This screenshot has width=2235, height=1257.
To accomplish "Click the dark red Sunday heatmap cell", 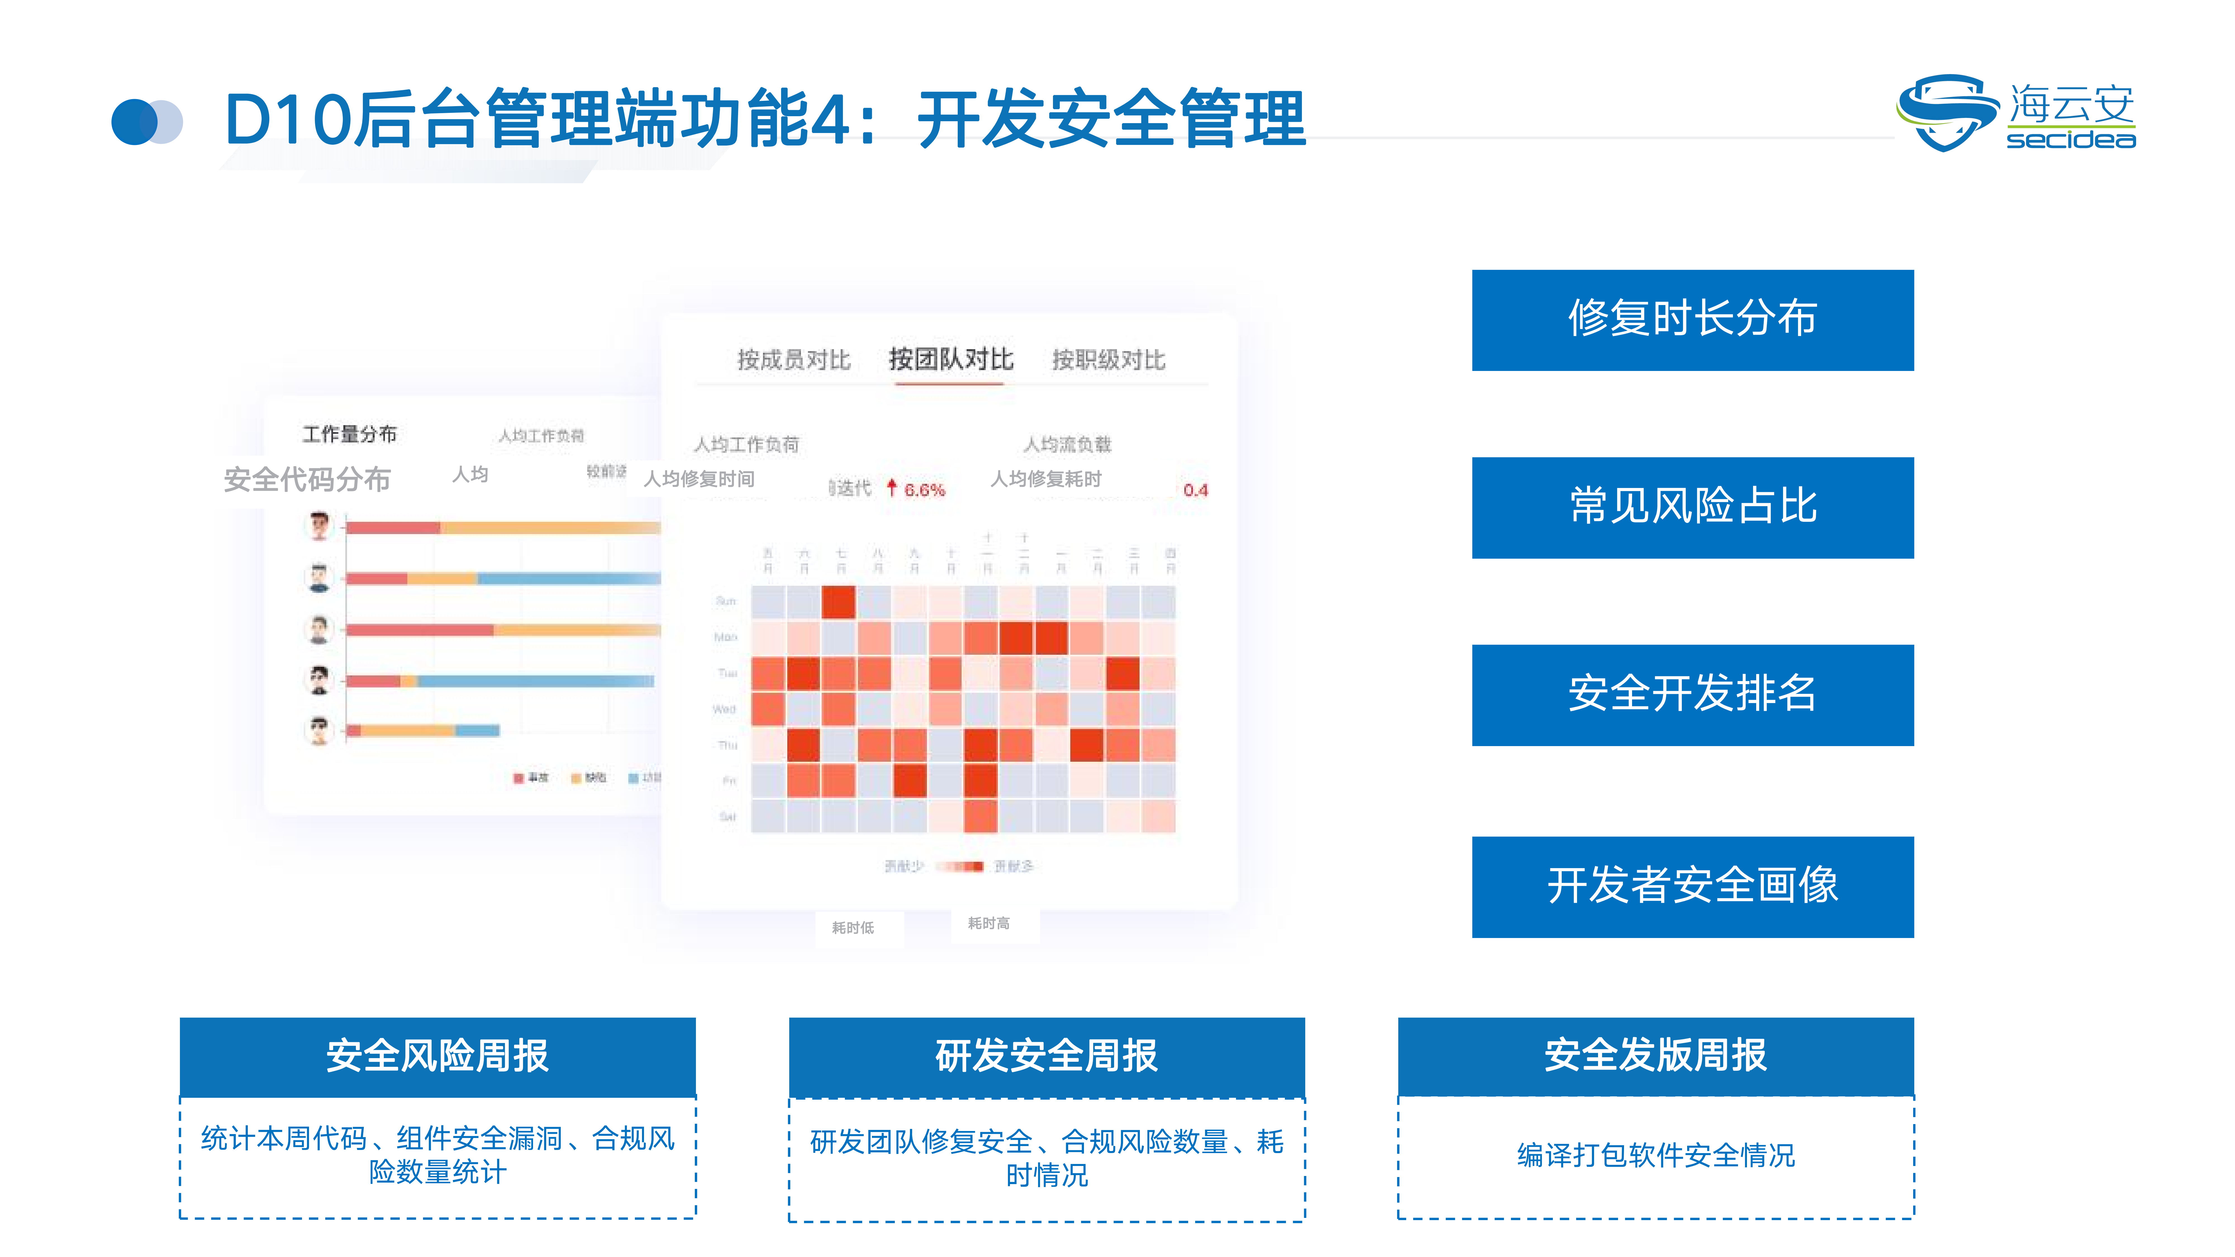I will (838, 602).
